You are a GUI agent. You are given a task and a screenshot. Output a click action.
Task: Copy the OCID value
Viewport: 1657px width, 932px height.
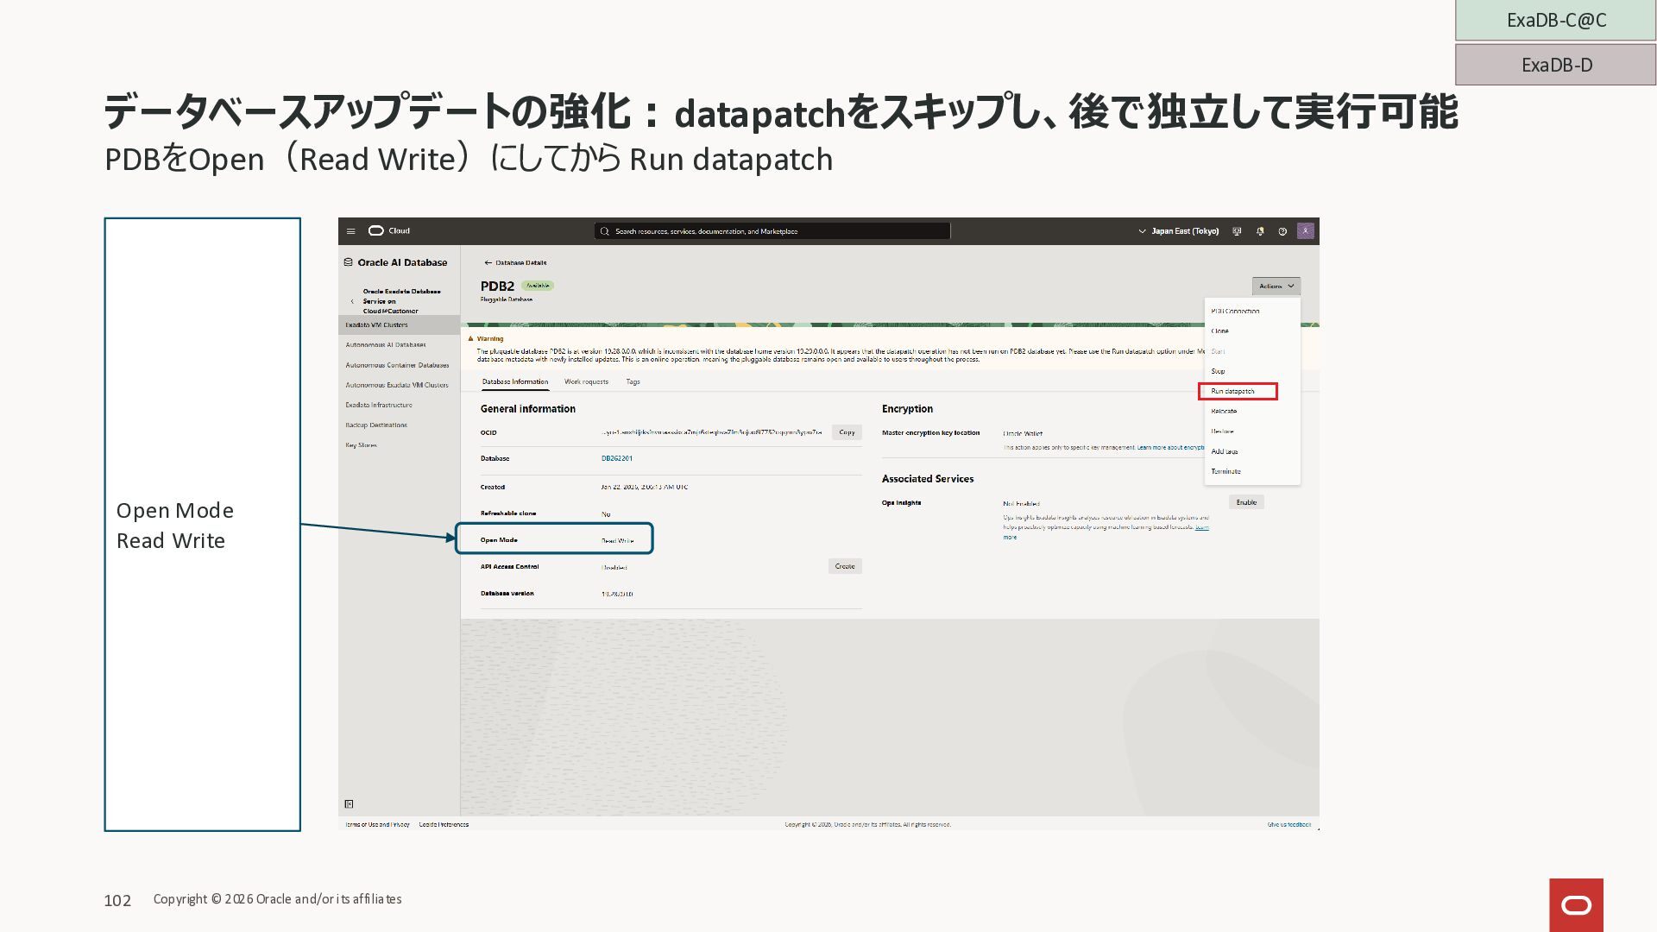847,432
